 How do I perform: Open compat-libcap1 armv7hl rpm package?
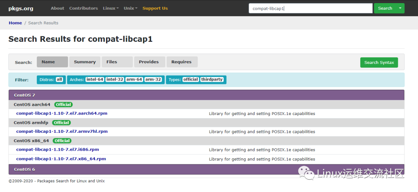pyautogui.click(x=62, y=132)
